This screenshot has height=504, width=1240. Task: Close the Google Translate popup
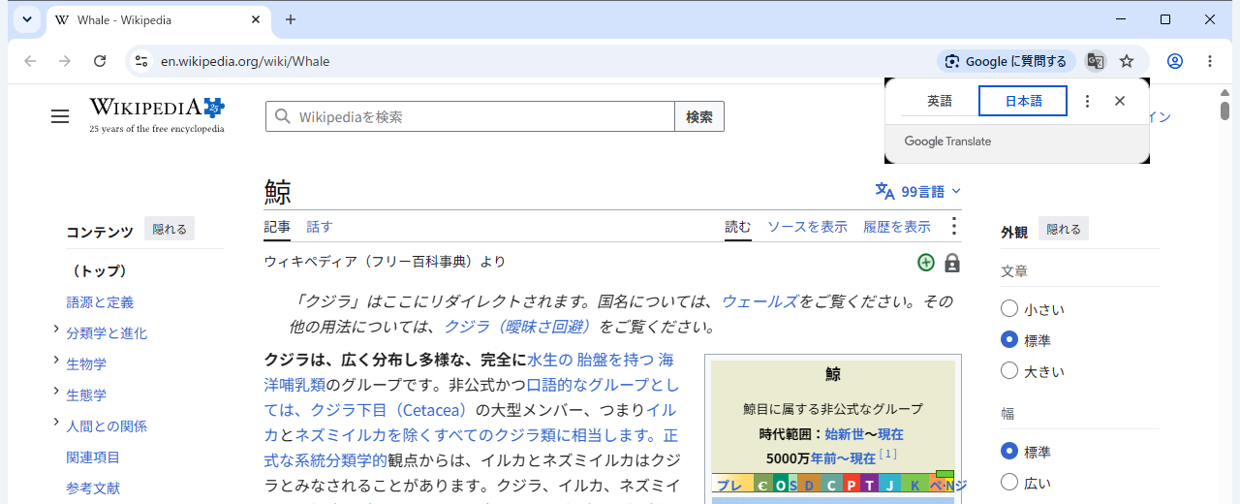click(1120, 101)
